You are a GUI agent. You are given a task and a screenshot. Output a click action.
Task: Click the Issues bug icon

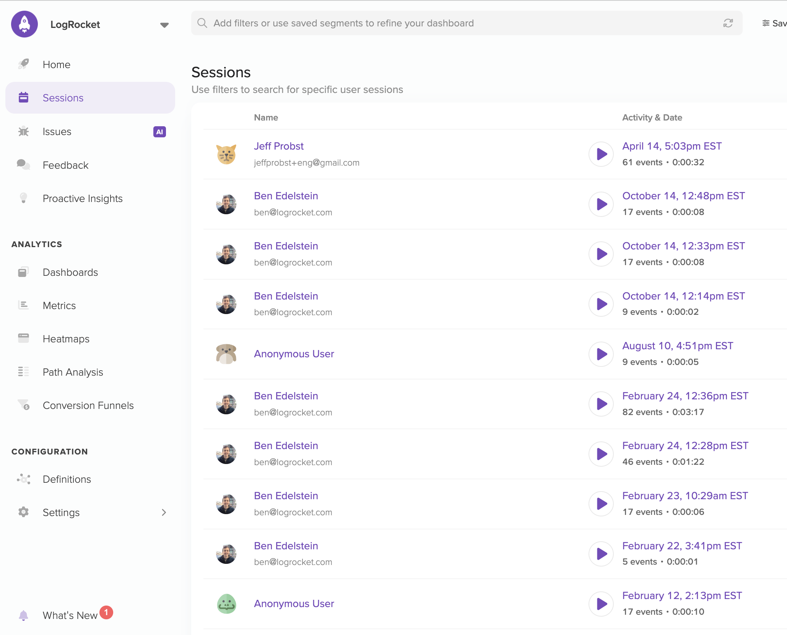[24, 131]
